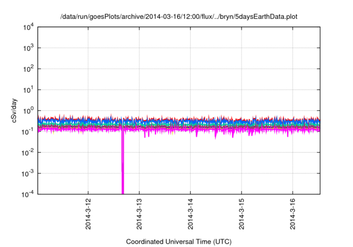Click the 2014-3-12 date tick label
The image size is (353, 247).
(88, 214)
